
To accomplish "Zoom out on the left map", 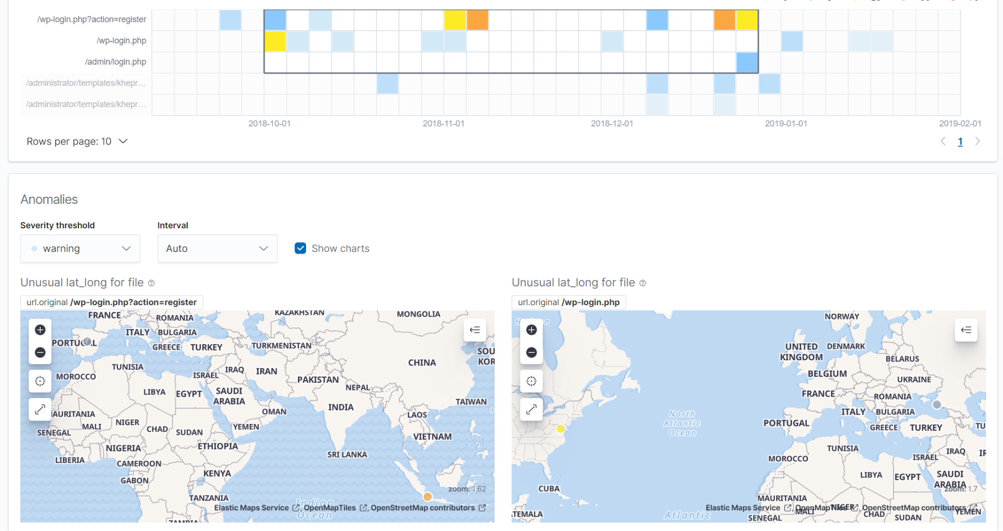I will pos(40,352).
